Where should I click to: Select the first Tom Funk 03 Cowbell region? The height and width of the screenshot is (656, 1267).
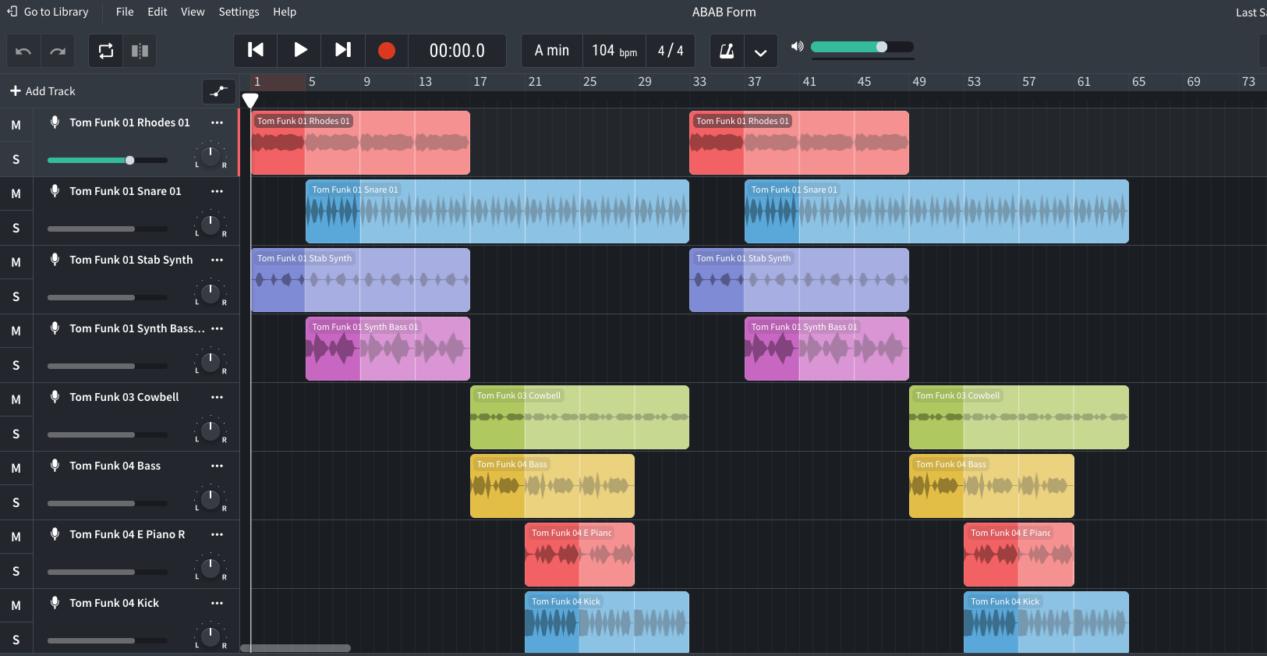(579, 417)
